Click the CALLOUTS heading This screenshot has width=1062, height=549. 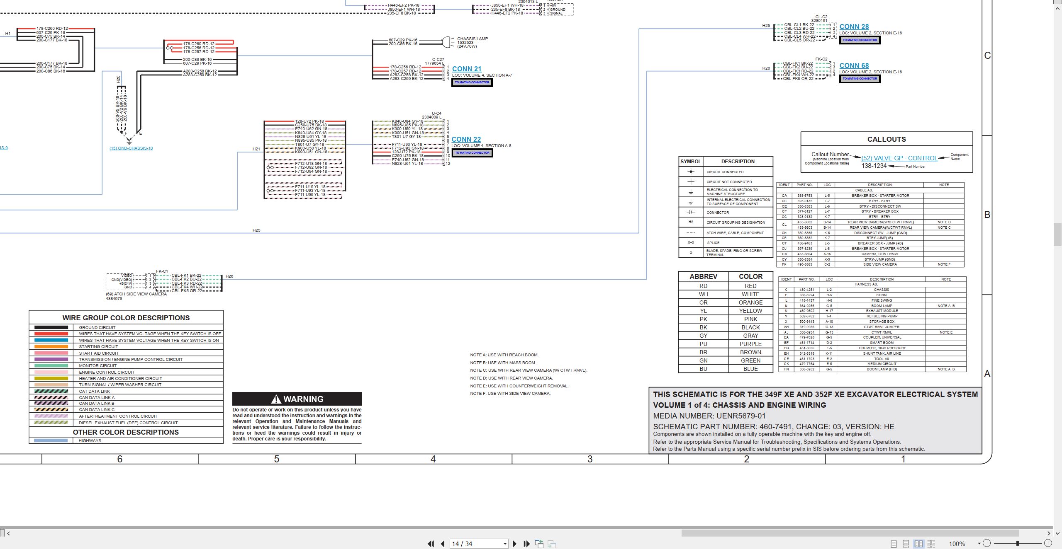pos(887,139)
